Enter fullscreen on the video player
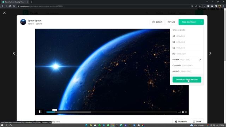226x127 pixels. (186, 112)
